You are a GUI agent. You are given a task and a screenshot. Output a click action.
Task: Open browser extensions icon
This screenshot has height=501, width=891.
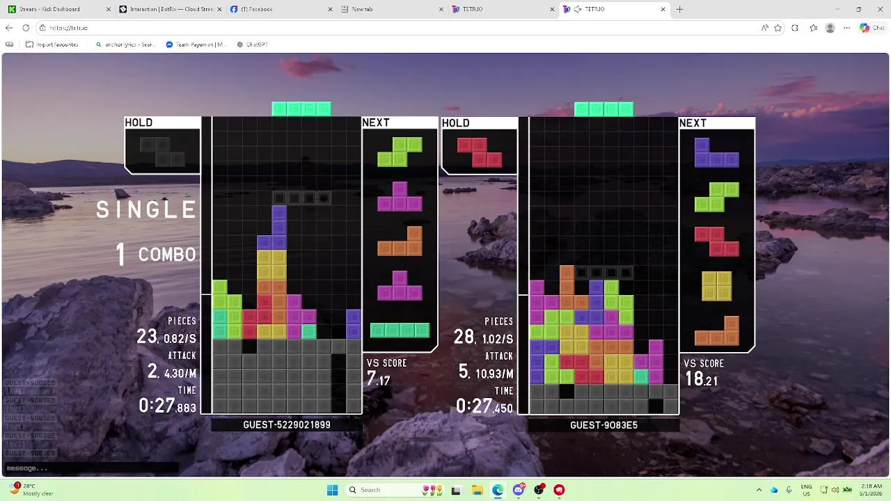795,28
